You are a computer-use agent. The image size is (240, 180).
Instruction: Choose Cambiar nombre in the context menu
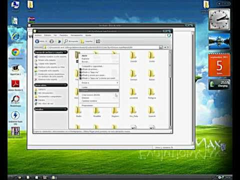(x=98, y=101)
